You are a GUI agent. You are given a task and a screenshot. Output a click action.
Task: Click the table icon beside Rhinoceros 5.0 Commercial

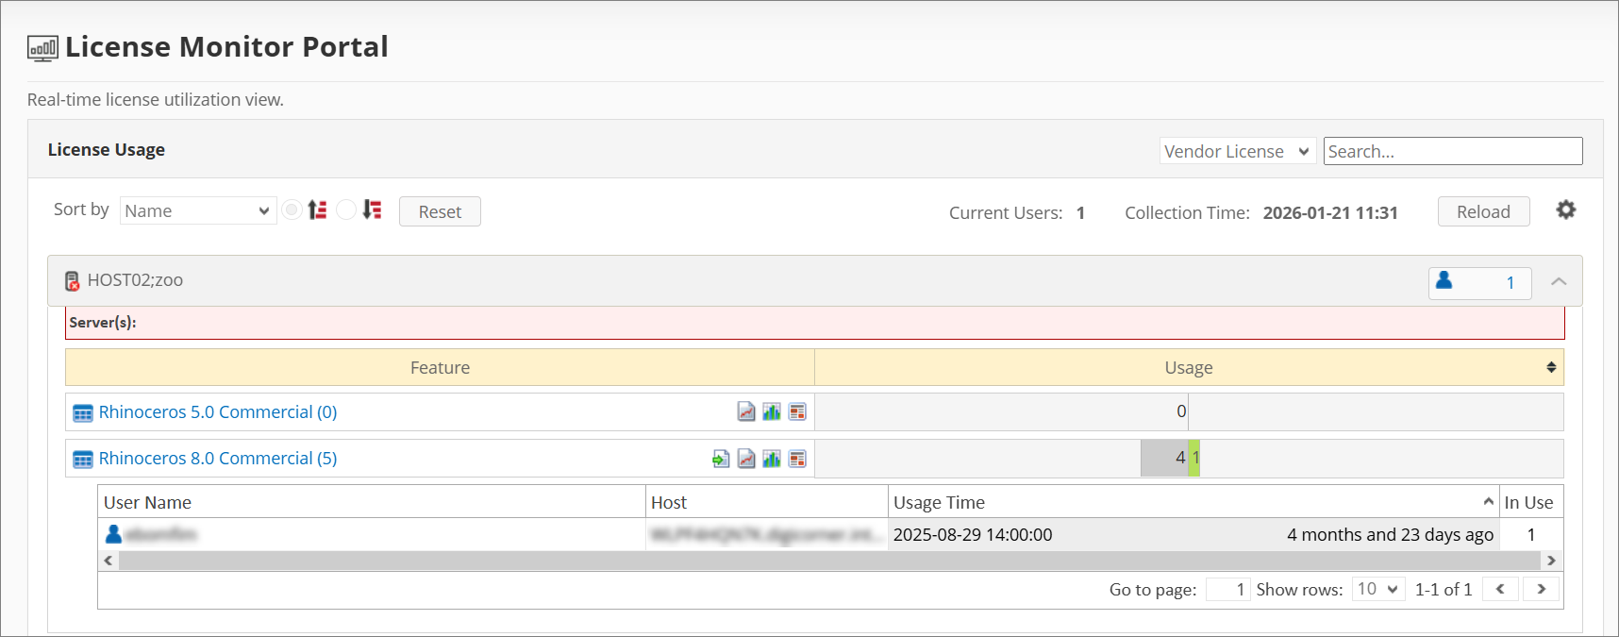tap(83, 412)
